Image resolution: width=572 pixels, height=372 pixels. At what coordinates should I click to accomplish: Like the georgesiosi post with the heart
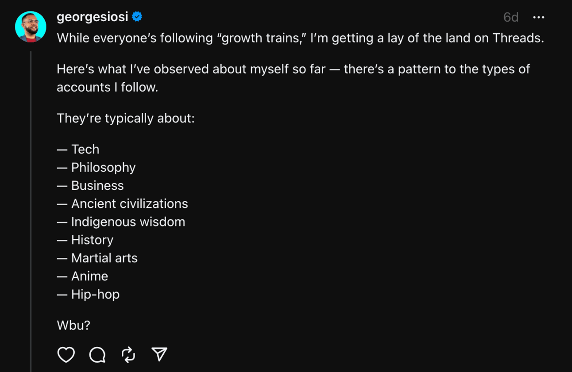[x=66, y=354]
